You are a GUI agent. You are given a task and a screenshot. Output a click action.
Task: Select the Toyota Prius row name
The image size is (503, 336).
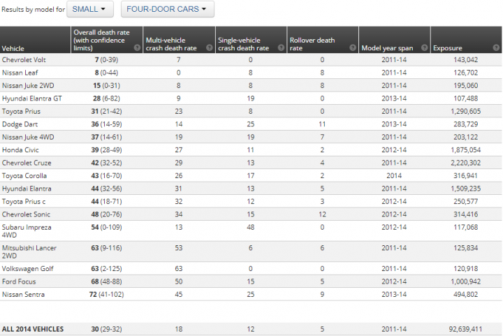(x=21, y=111)
